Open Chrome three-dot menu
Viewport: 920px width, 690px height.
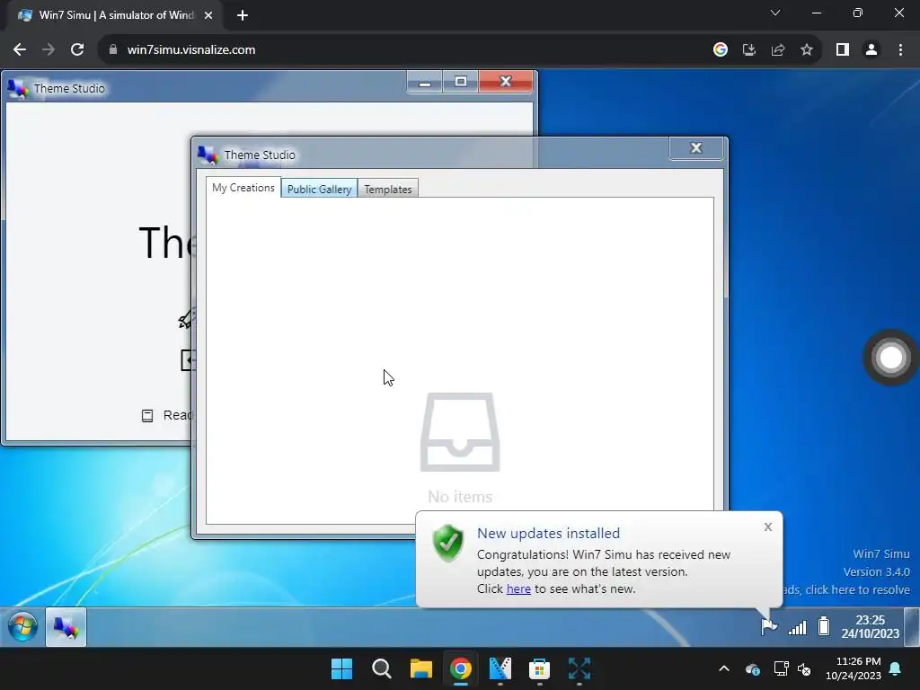tap(900, 50)
